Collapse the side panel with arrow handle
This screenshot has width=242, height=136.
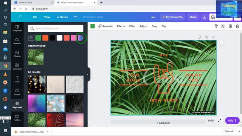[87, 75]
